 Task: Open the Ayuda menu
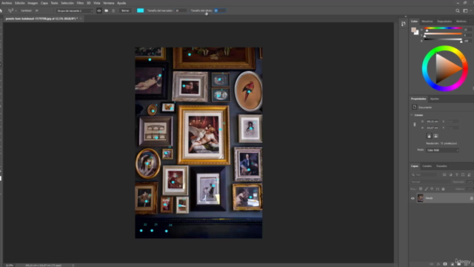pos(121,3)
